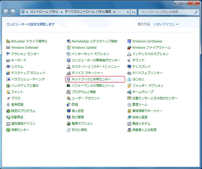The image size is (202, 169).
Task: Expand the arrow after すべてのコントロール パネル項目
Action: pos(114,12)
